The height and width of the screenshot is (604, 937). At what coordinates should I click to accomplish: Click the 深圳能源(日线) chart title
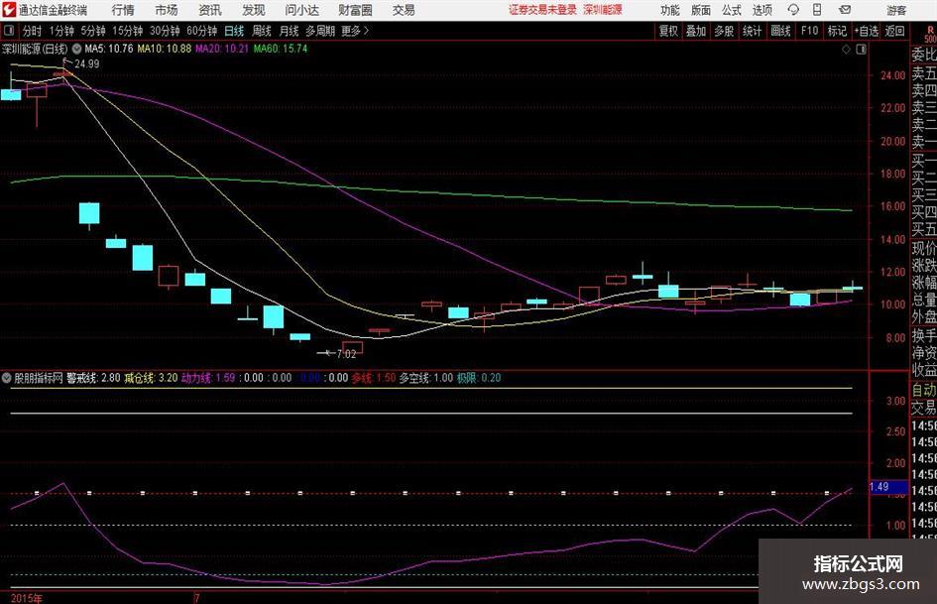[35, 49]
